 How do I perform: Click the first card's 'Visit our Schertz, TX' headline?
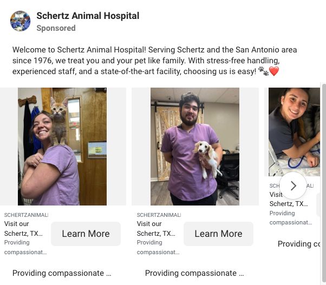pyautogui.click(x=23, y=229)
